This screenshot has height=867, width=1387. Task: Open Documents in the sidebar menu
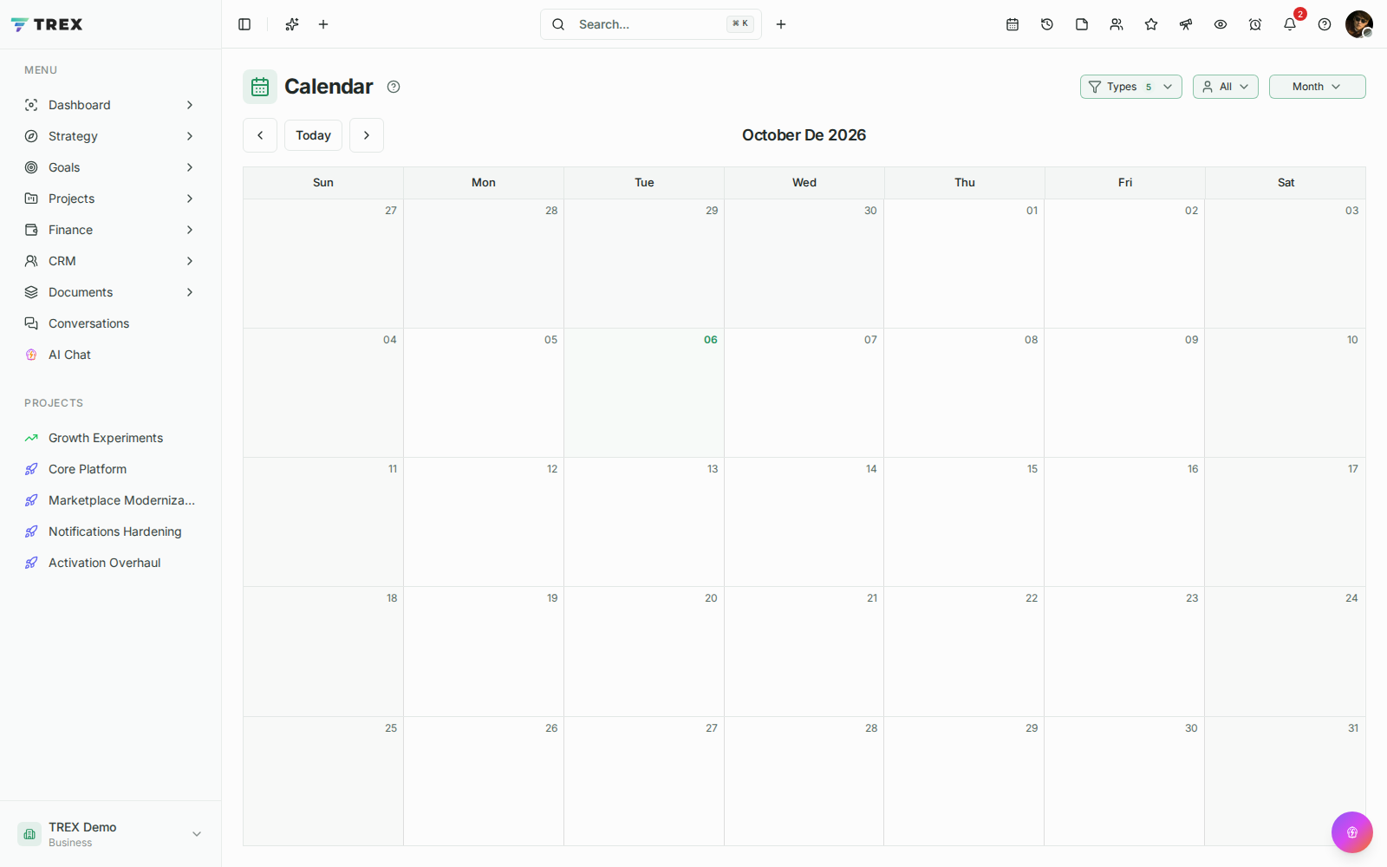pyautogui.click(x=110, y=292)
